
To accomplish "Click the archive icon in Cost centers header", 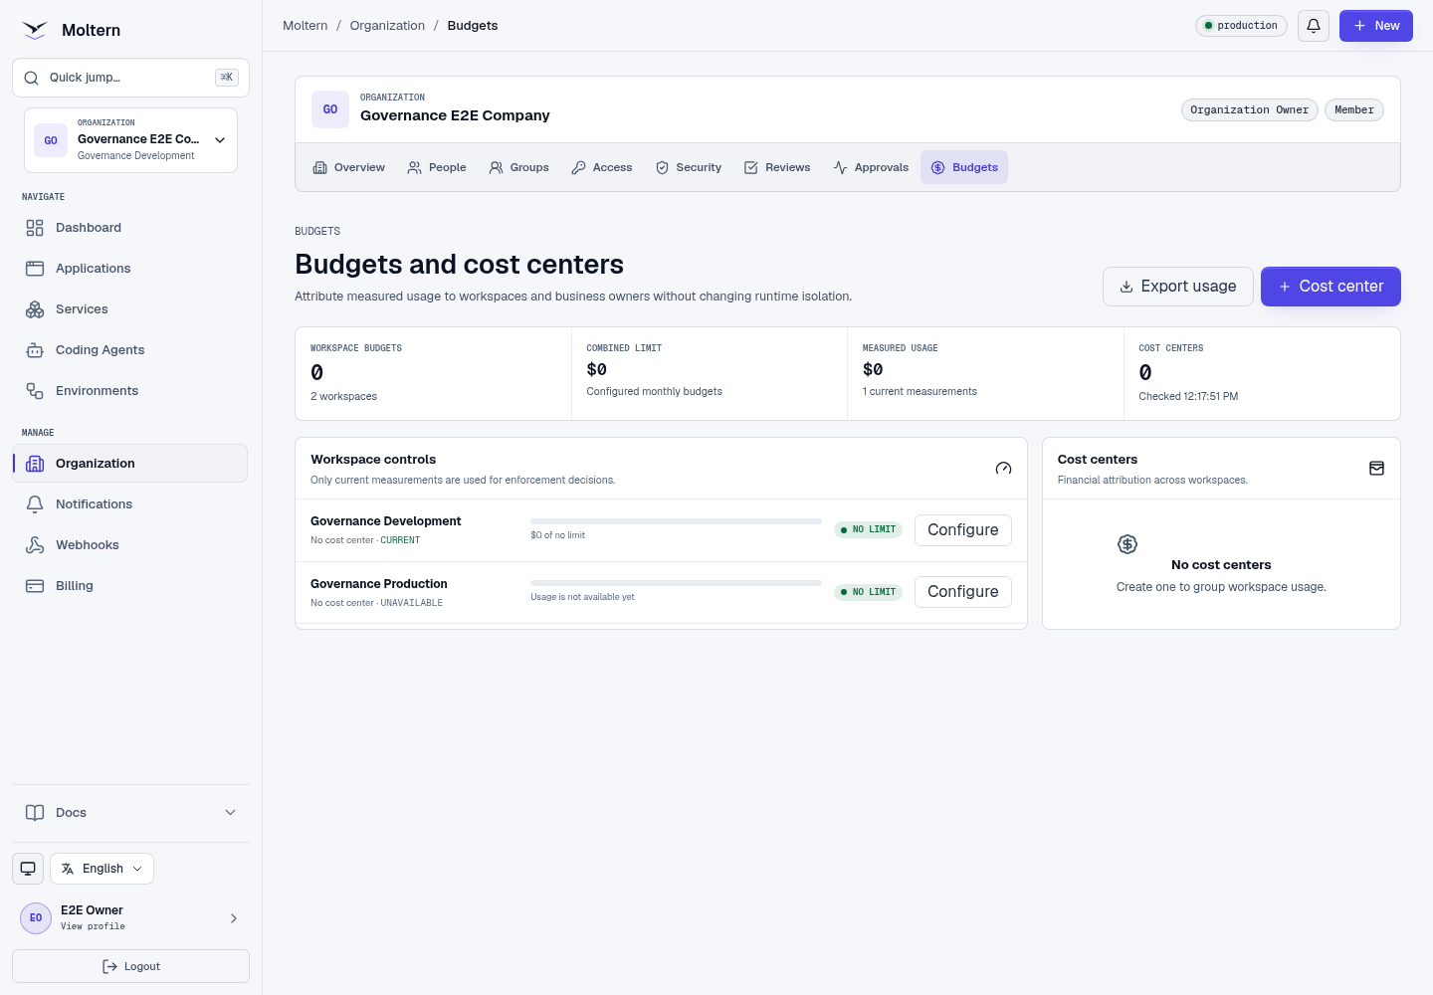I will pos(1376,469).
